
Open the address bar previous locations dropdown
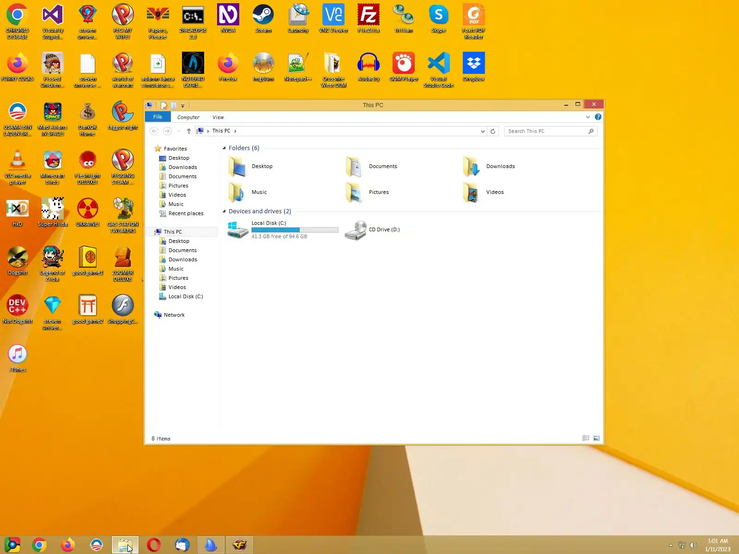pos(483,131)
